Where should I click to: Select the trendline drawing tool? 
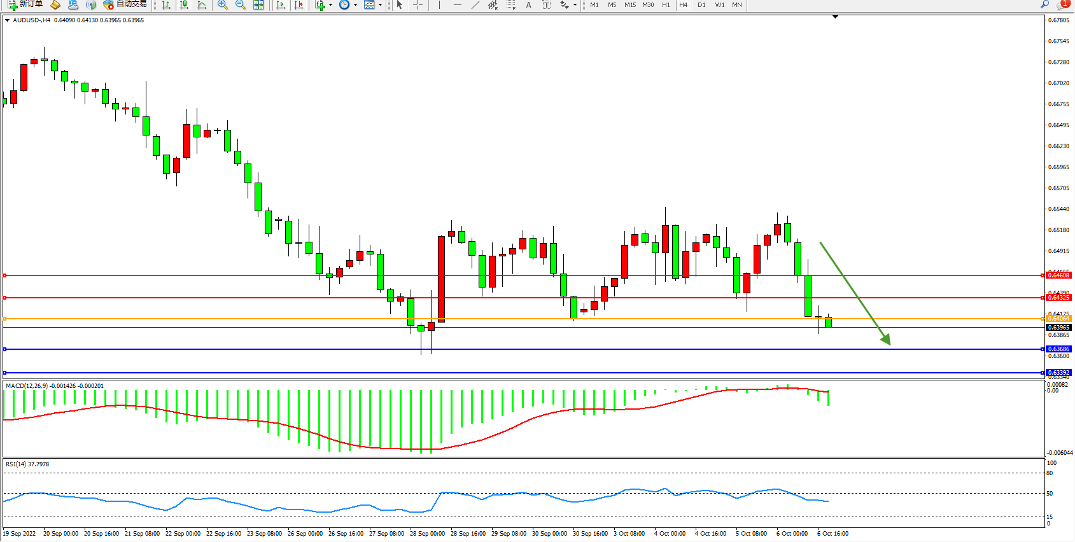click(x=475, y=4)
